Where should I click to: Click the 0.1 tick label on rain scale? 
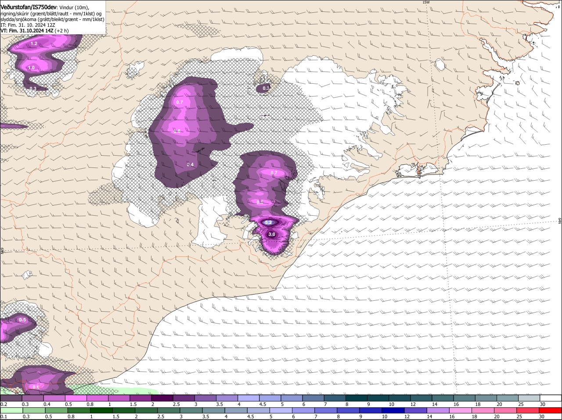pyautogui.click(x=4, y=416)
